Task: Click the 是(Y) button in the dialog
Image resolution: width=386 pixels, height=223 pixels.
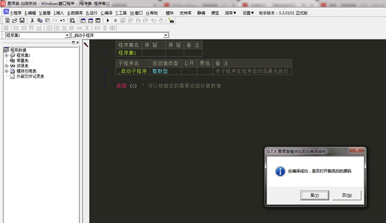Action: tap(315, 195)
